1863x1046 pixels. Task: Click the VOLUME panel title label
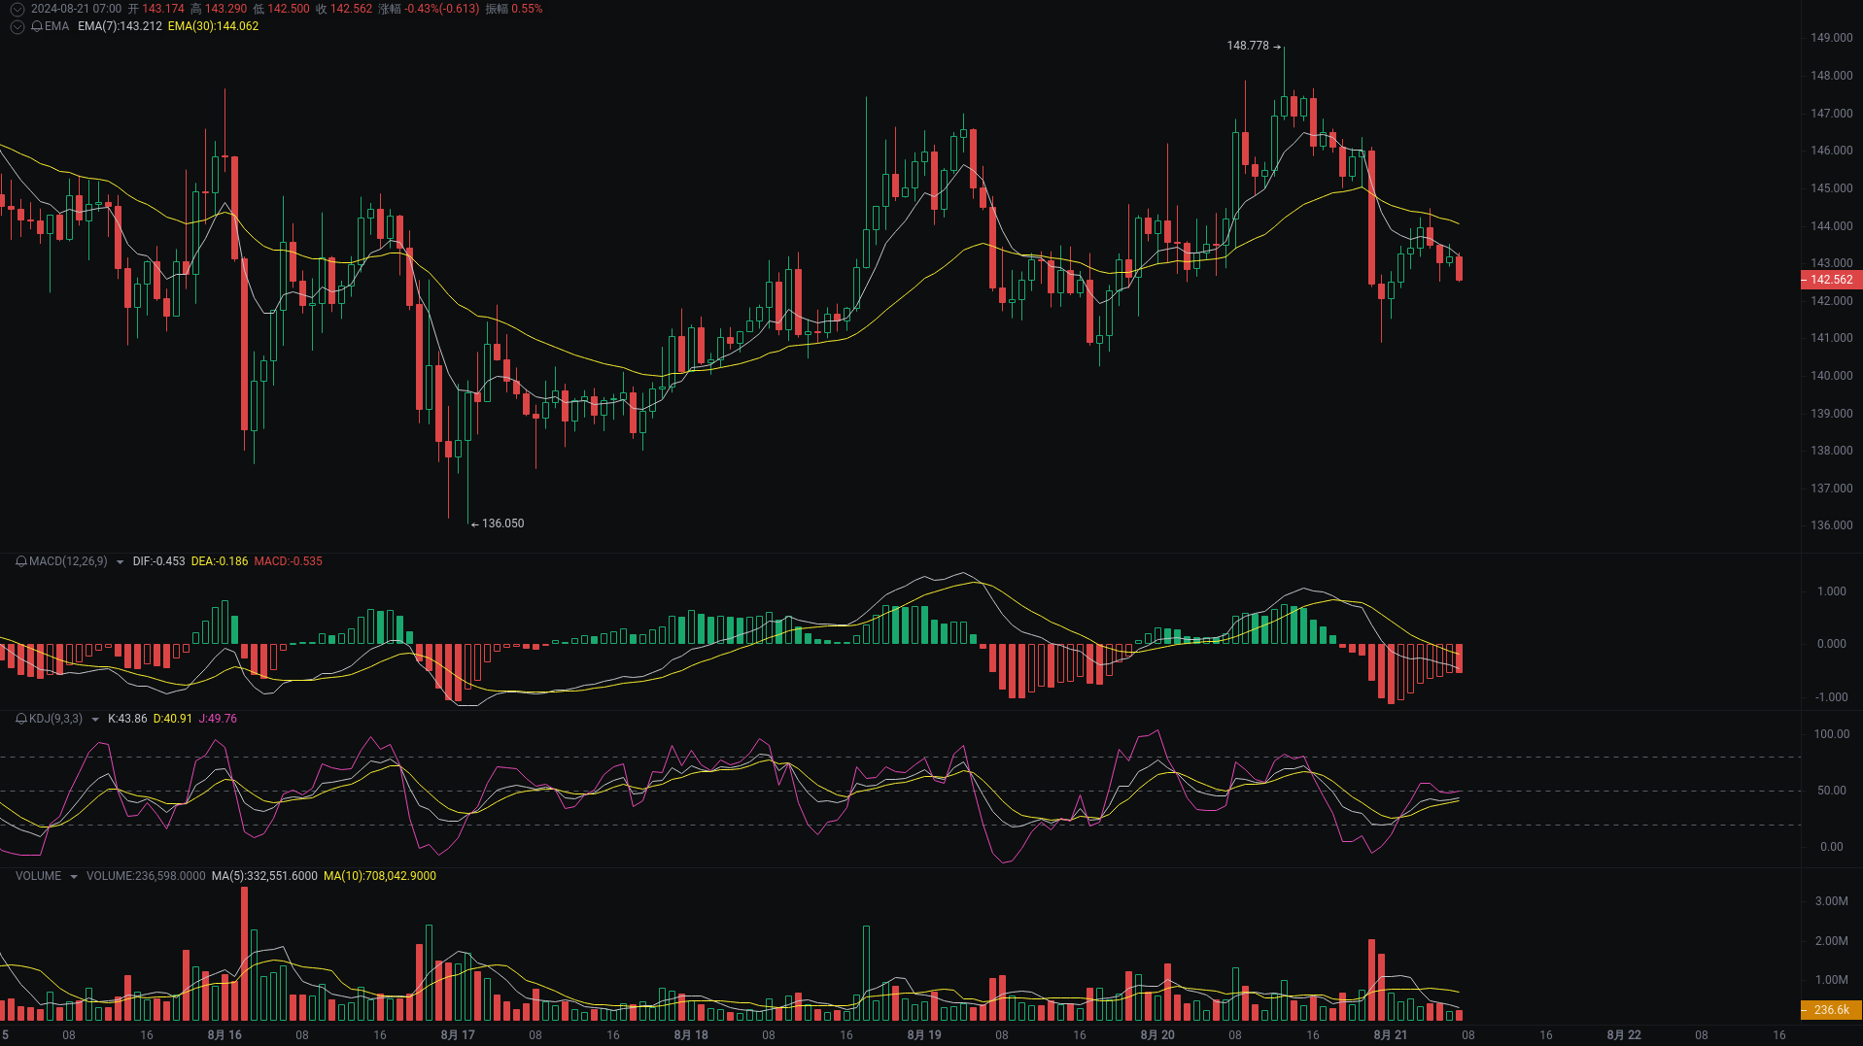click(38, 875)
